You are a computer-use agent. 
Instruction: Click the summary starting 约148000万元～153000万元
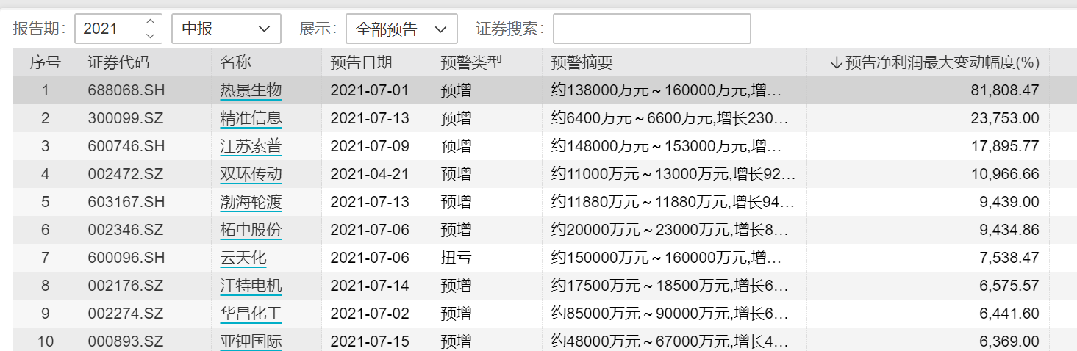click(x=667, y=146)
